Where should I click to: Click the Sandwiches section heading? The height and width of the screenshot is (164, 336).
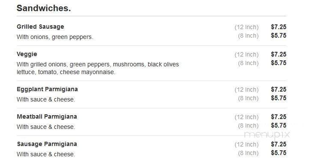[x=44, y=9]
